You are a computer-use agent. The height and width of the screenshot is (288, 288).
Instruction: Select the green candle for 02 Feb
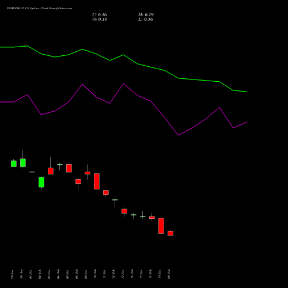(41, 182)
